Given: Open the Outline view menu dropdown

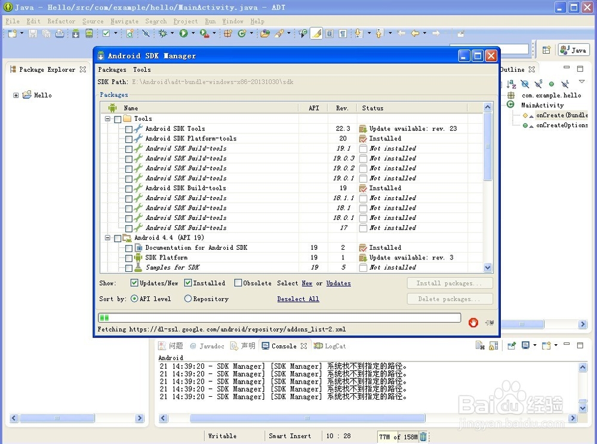Looking at the screenshot, I should [x=581, y=81].
